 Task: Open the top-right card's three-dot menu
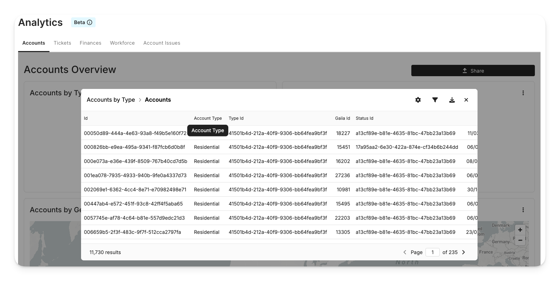click(x=523, y=93)
